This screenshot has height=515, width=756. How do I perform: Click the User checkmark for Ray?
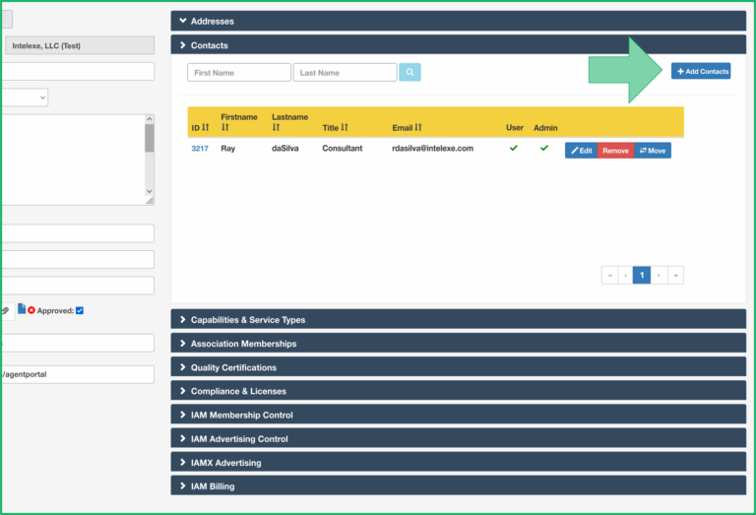[x=514, y=148]
